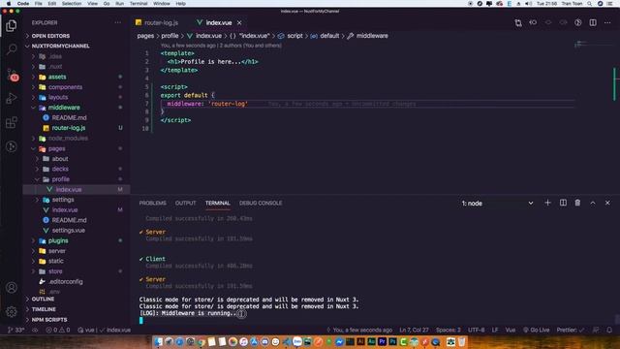This screenshot has height=349, width=620.
Task: Switch to the Debug Console tab
Action: pyautogui.click(x=261, y=203)
